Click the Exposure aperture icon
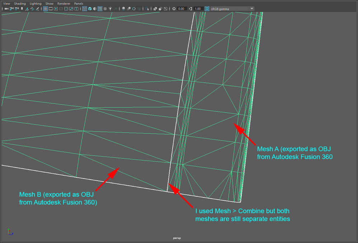This screenshot has height=243, width=358. pos(174,9)
